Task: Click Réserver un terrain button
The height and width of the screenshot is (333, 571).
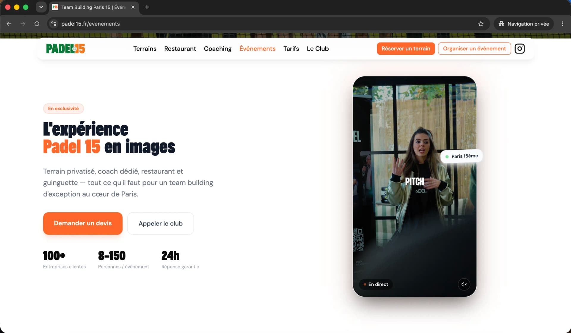Action: point(406,49)
